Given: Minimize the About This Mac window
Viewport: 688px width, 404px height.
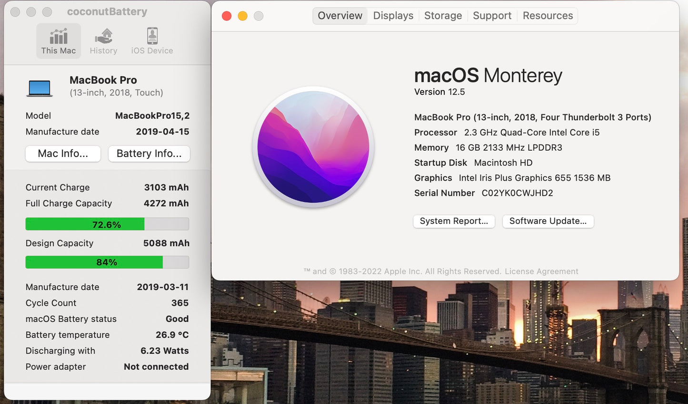Looking at the screenshot, I should coord(242,16).
